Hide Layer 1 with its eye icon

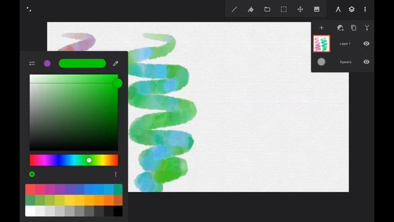point(366,44)
